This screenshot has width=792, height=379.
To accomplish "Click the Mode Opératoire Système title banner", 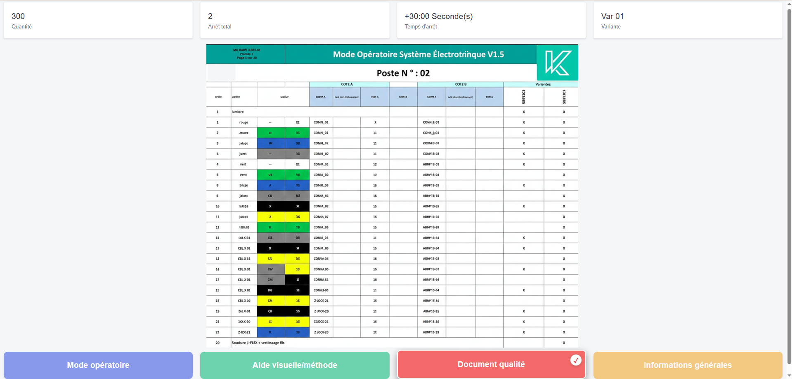I will click(x=418, y=54).
